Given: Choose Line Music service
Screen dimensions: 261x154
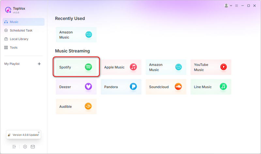Looking at the screenshot, I should (211, 87).
